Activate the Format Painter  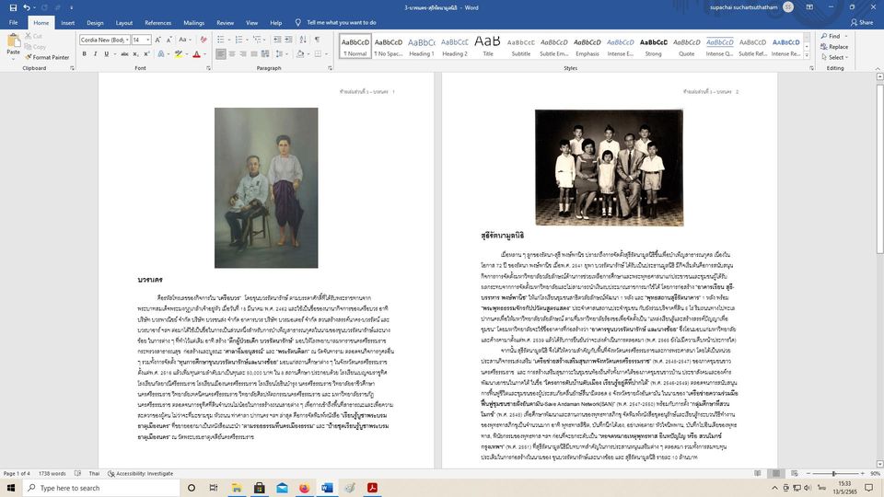pyautogui.click(x=47, y=57)
